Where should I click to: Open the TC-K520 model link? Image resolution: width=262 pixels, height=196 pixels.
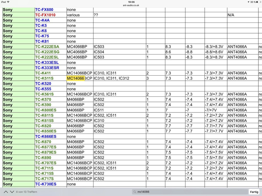click(x=43, y=84)
